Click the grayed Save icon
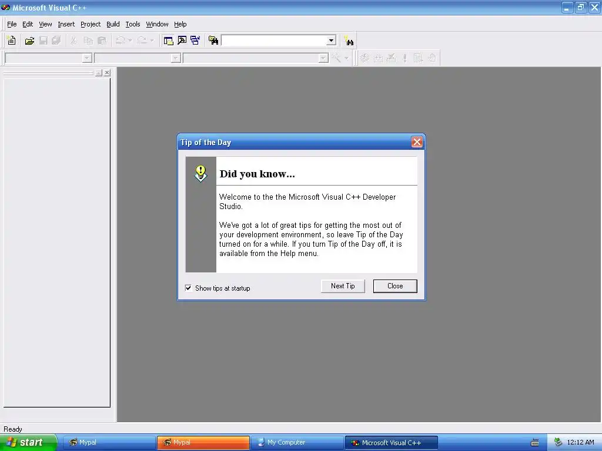The width and height of the screenshot is (602, 451). [x=44, y=41]
